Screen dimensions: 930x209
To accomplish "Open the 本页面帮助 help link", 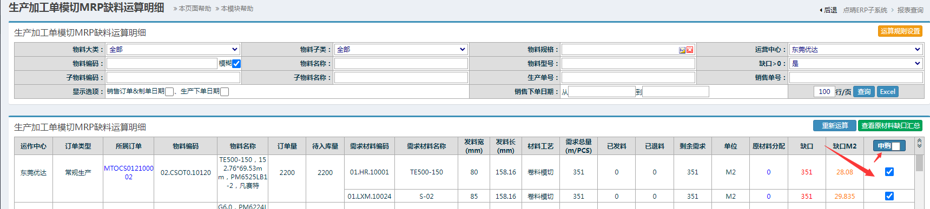I will pos(192,9).
